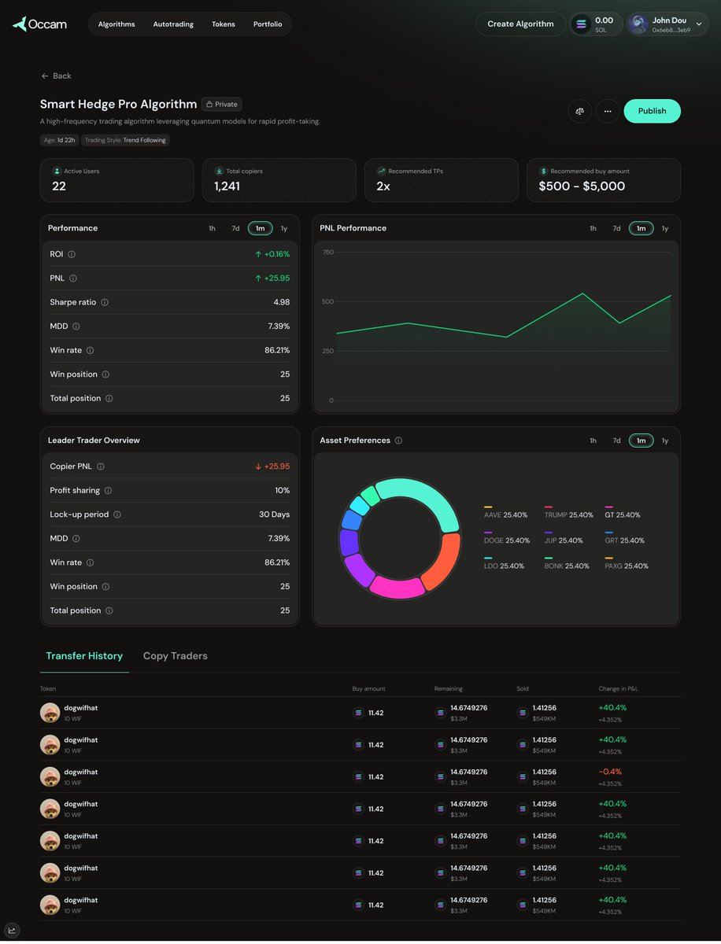Click the Age: 1d 22h tag
721x944 pixels.
[60, 140]
